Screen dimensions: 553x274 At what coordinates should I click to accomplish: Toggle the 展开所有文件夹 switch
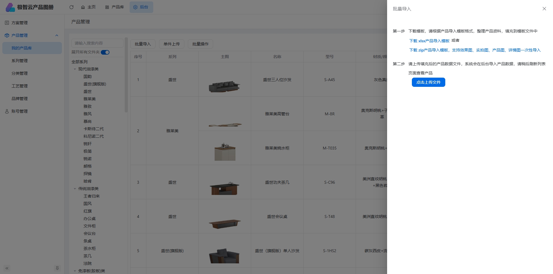[x=105, y=52]
